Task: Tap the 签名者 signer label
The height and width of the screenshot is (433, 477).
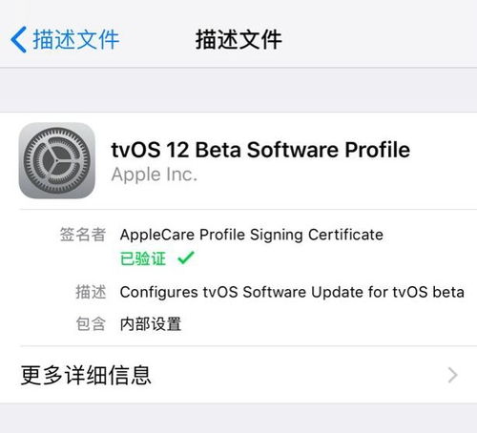Action: pos(83,235)
